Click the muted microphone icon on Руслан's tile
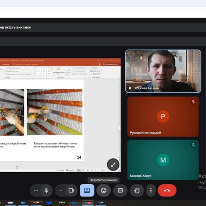206x206 pixels. click(x=193, y=101)
